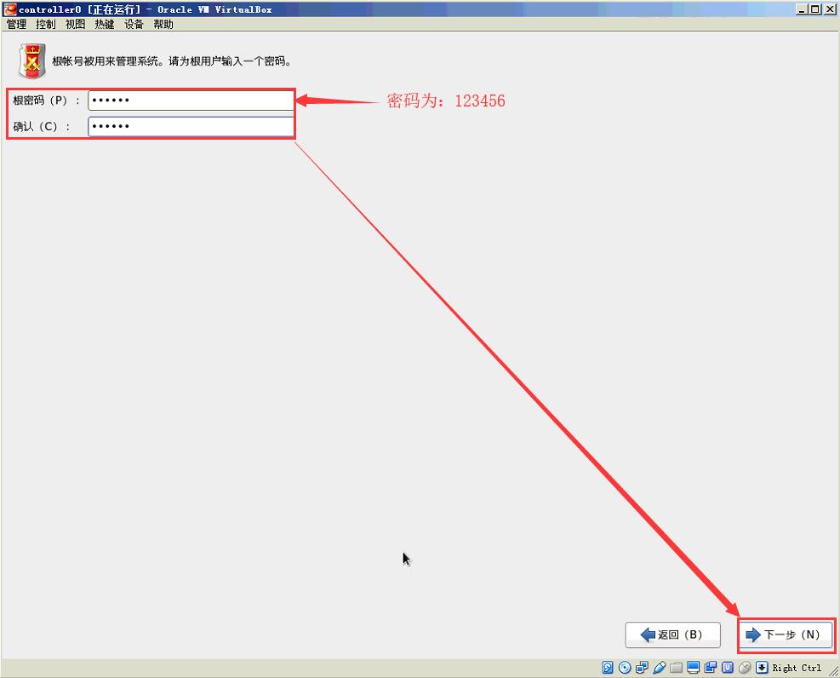This screenshot has width=840, height=678.
Task: Open the 帮助 menu
Action: [x=163, y=24]
